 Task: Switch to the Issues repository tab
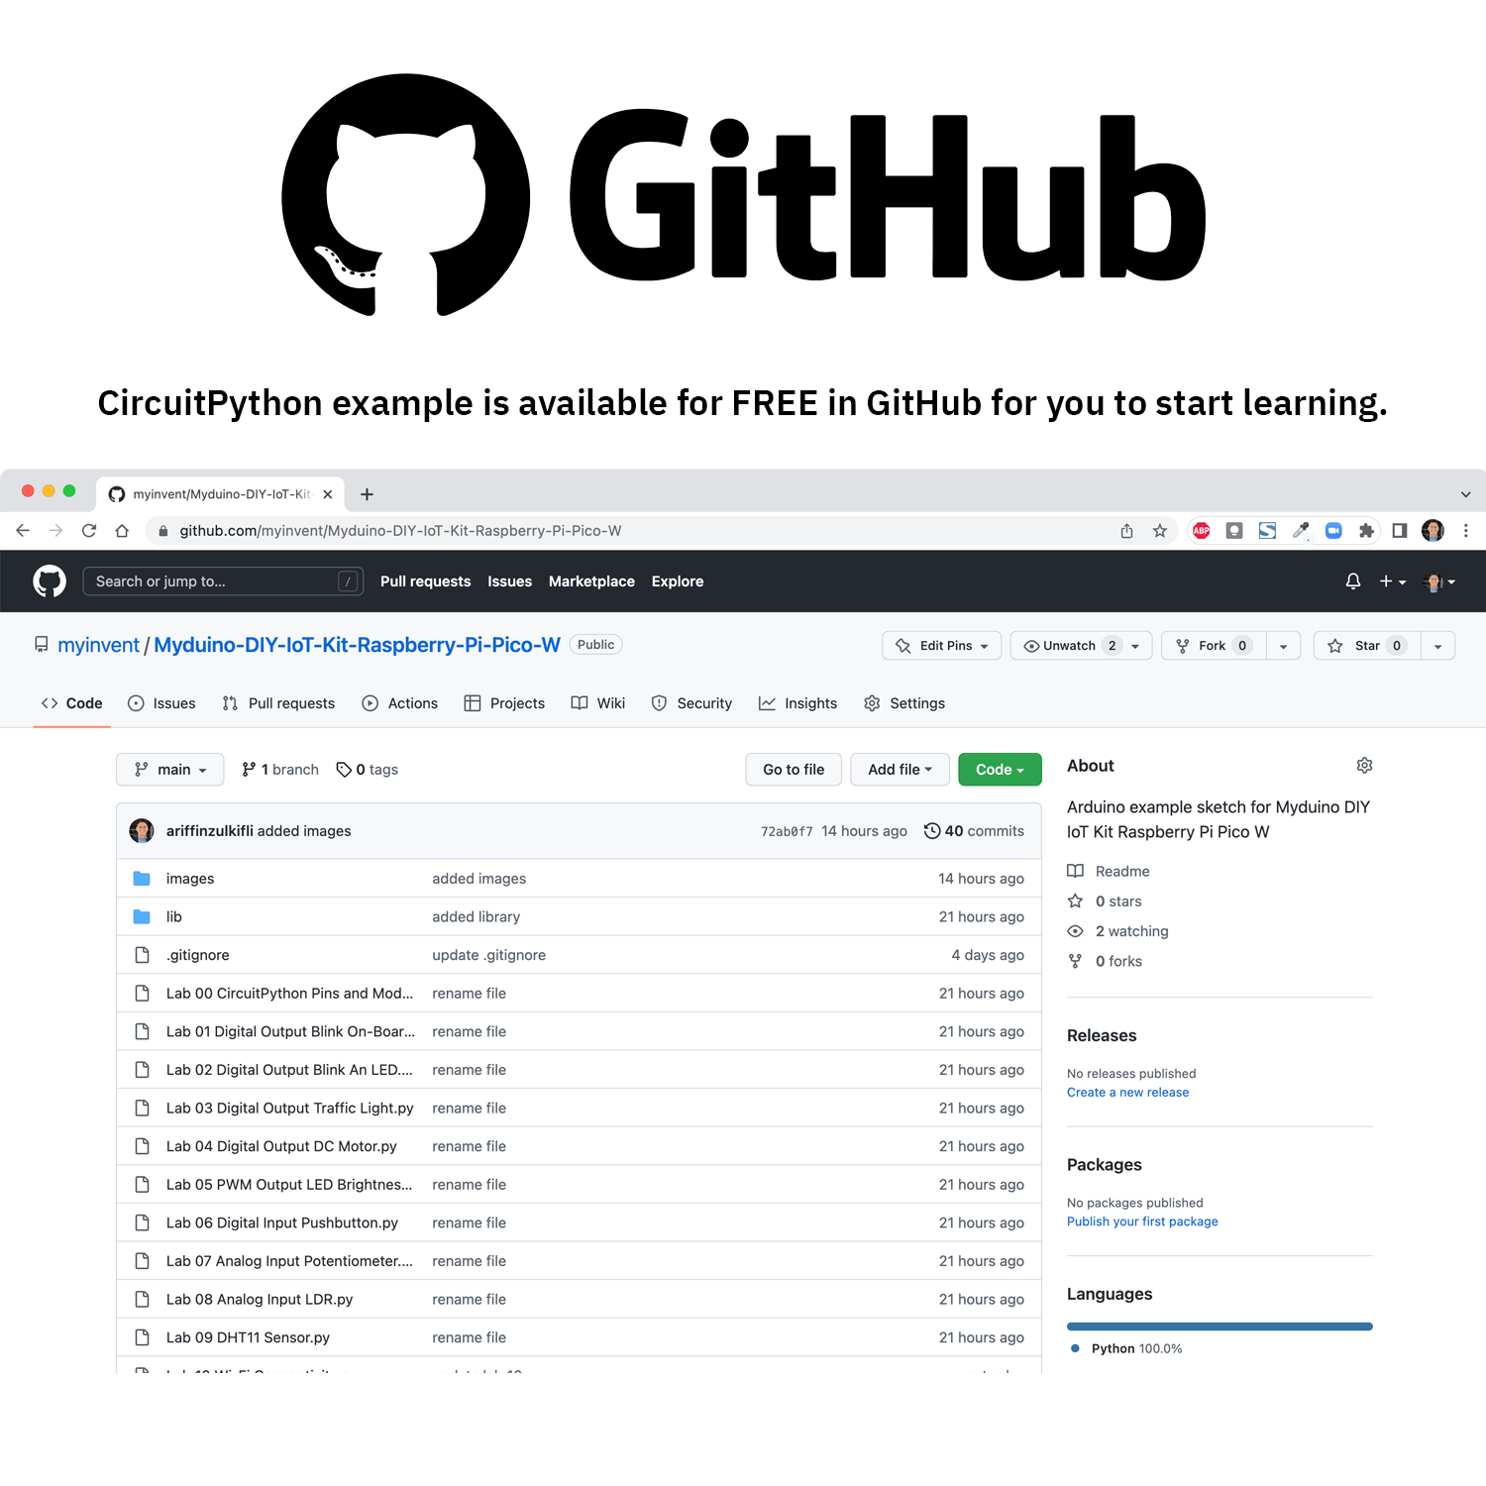point(161,703)
